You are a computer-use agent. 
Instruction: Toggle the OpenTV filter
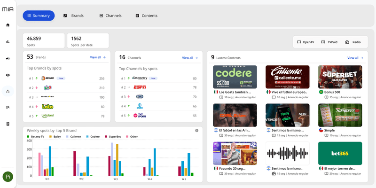[x=305, y=42]
